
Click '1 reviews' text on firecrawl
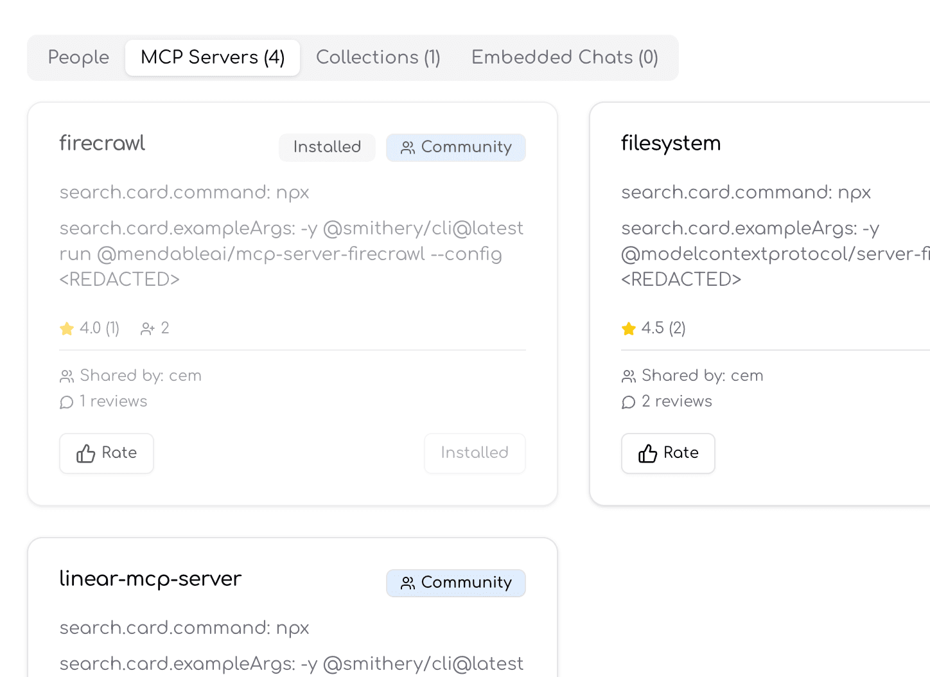tap(114, 401)
